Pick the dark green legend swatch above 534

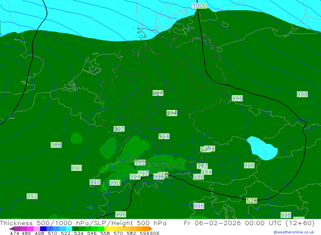(x=75, y=229)
